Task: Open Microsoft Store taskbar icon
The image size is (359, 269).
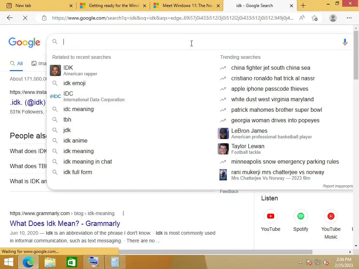Action: (72, 262)
